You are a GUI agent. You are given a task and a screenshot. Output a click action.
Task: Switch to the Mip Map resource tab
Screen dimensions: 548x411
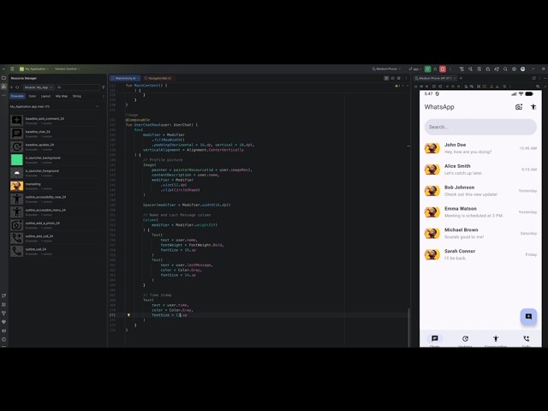coord(62,96)
